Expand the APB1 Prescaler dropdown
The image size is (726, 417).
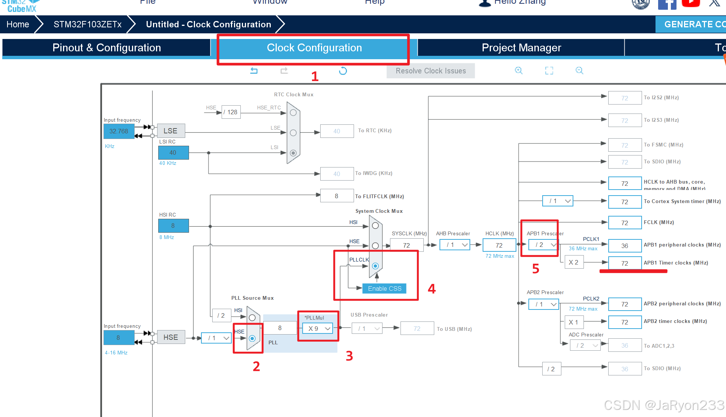pos(543,245)
